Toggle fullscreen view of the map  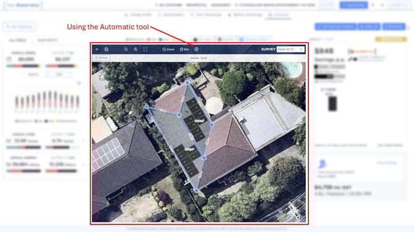(145, 49)
